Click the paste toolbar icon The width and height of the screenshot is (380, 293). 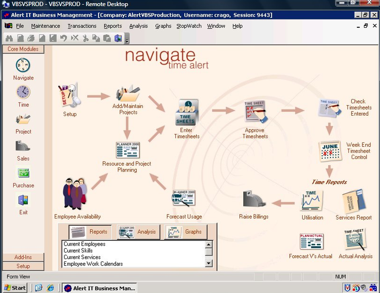pyautogui.click(x=107, y=38)
